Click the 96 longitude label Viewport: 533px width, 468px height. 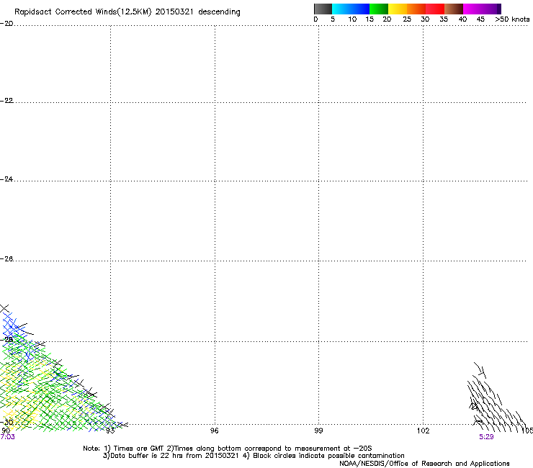(214, 431)
